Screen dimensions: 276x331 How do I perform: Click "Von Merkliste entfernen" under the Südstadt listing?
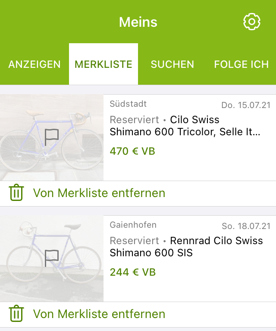[99, 193]
